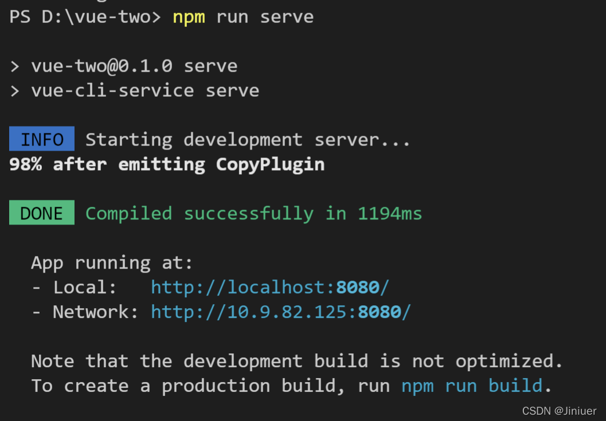Click the '>' prompt arrow before vue-two@0.1.0
Image resolution: width=606 pixels, height=421 pixels.
click(x=13, y=65)
